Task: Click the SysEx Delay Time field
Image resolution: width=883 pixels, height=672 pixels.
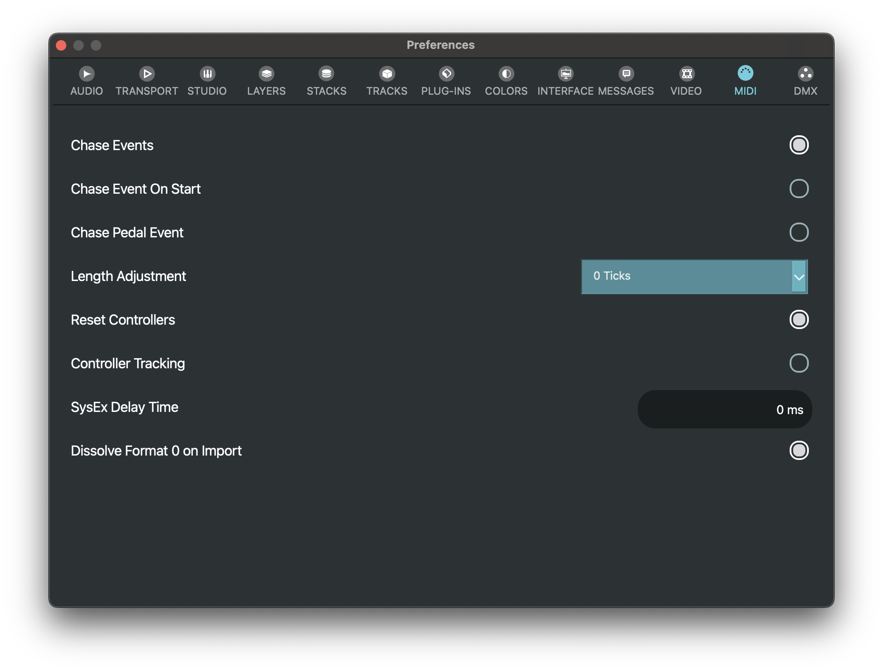Action: (x=725, y=409)
